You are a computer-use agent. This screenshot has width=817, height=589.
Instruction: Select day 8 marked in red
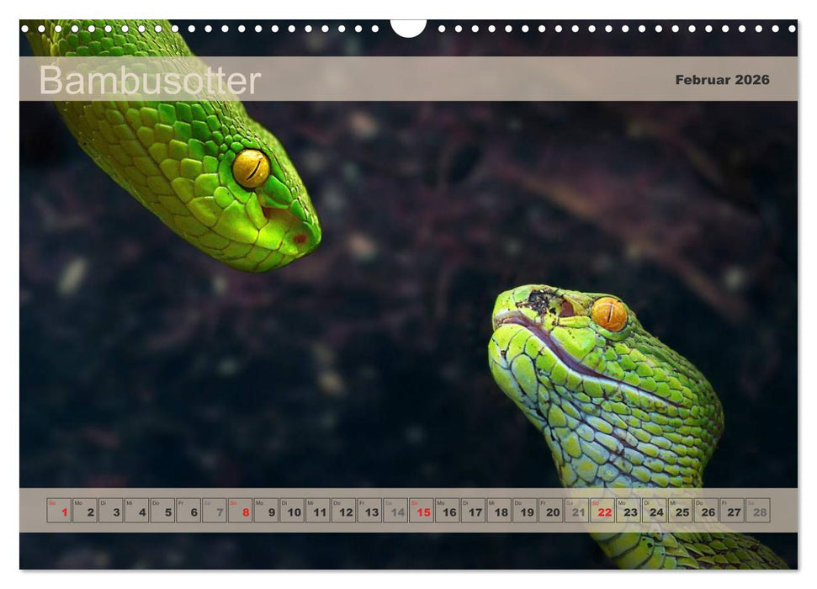pos(241,511)
